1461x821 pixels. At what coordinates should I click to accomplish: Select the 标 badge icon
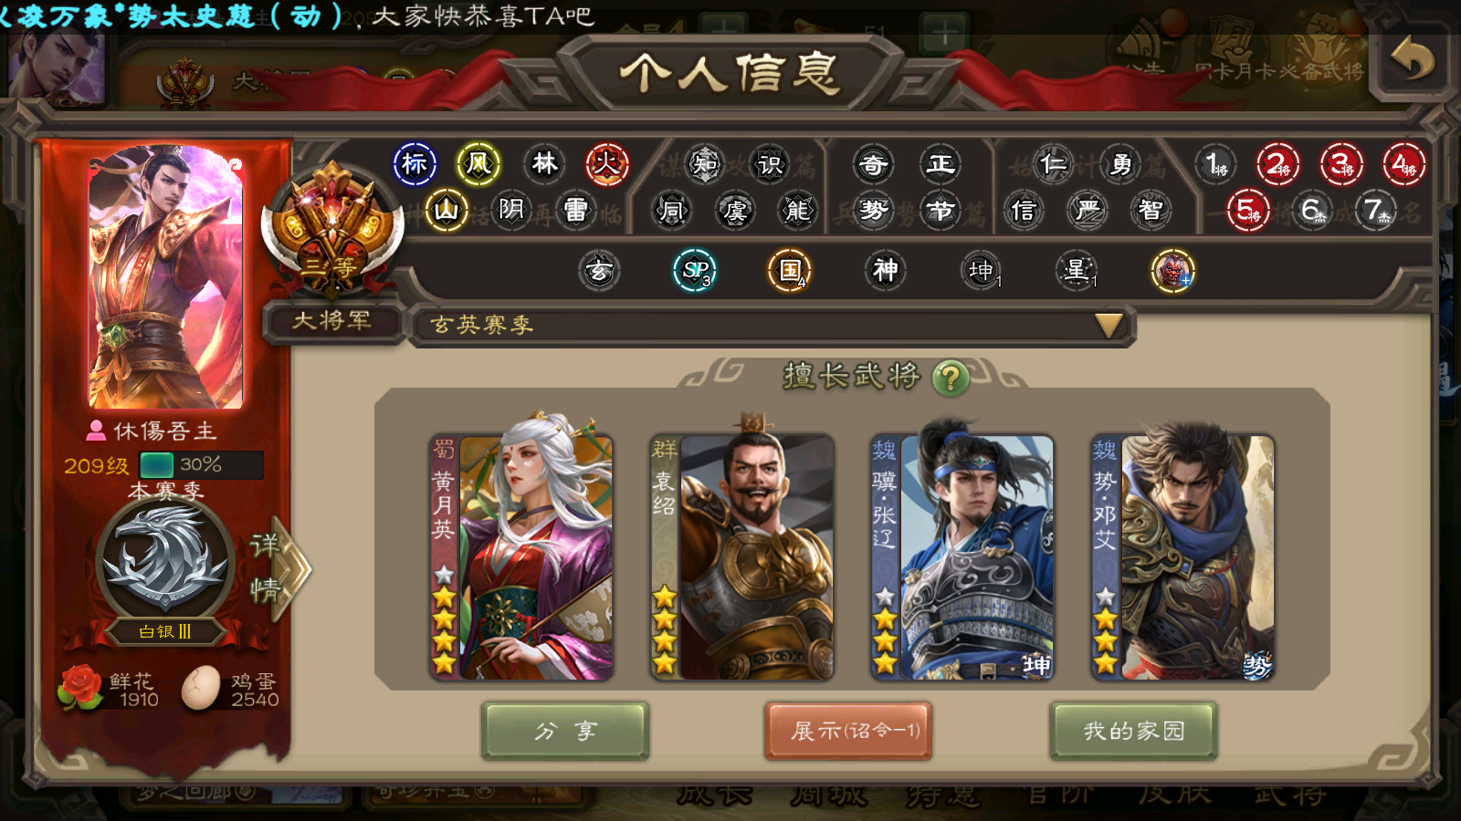tap(415, 164)
